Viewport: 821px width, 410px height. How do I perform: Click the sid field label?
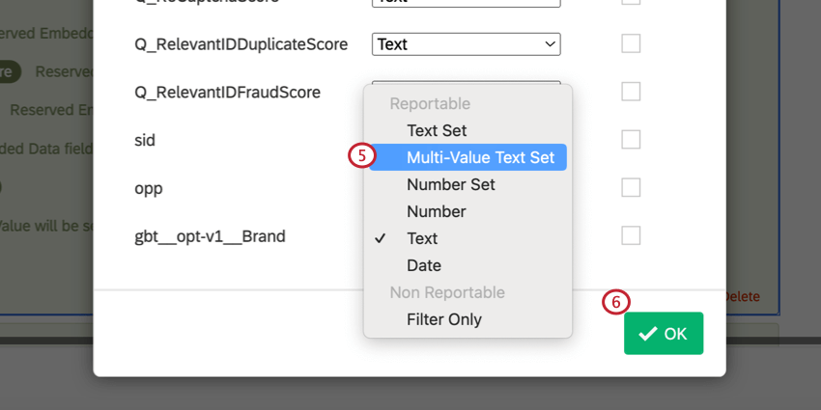[x=145, y=140]
